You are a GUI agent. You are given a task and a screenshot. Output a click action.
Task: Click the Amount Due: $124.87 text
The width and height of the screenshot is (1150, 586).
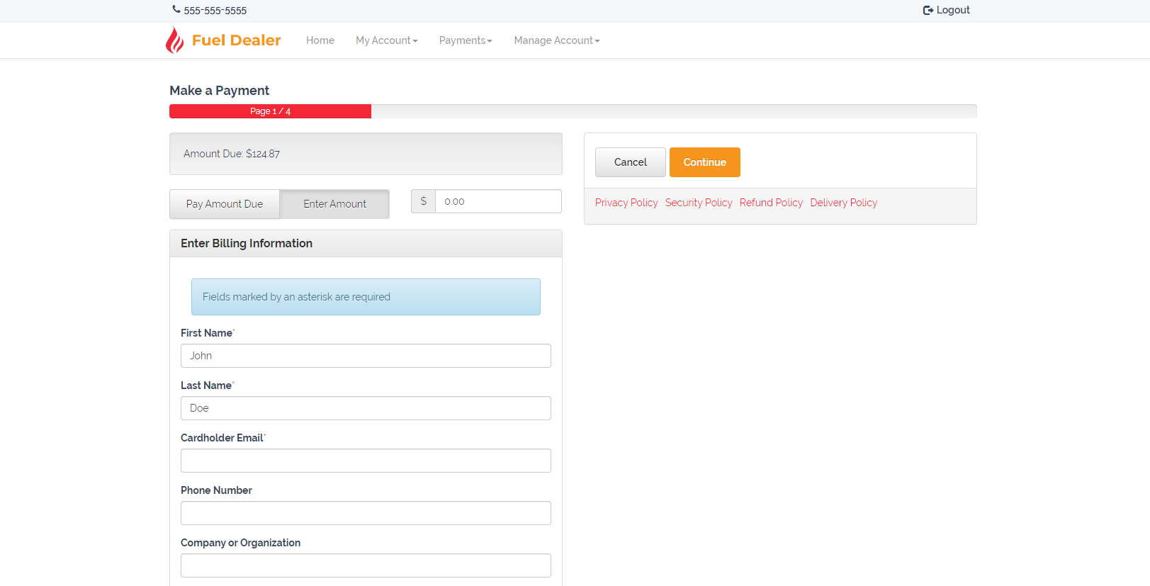[232, 154]
